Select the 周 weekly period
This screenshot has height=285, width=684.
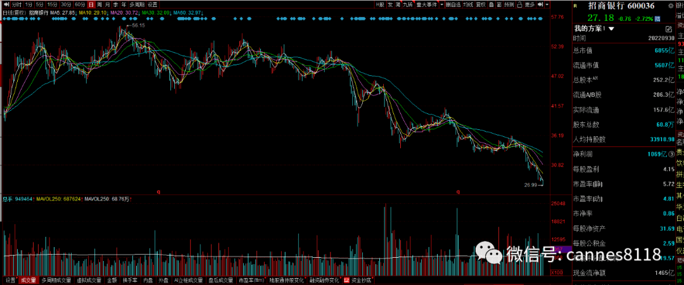point(99,4)
